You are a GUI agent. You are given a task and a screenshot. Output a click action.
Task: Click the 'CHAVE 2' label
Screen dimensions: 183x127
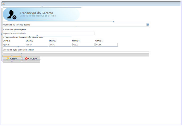(29, 41)
